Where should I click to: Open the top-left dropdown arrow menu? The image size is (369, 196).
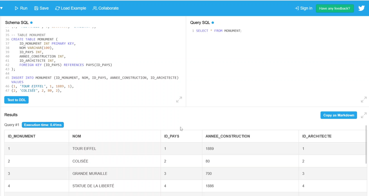(x=2, y=8)
